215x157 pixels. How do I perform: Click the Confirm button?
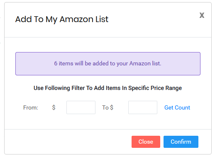[x=181, y=142]
